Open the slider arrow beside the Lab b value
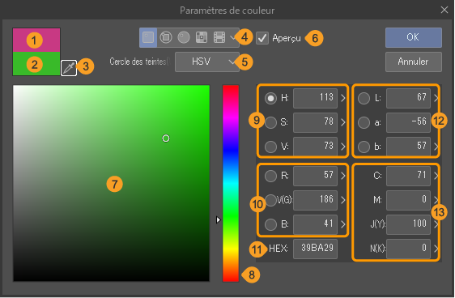The image size is (455, 298). point(436,147)
